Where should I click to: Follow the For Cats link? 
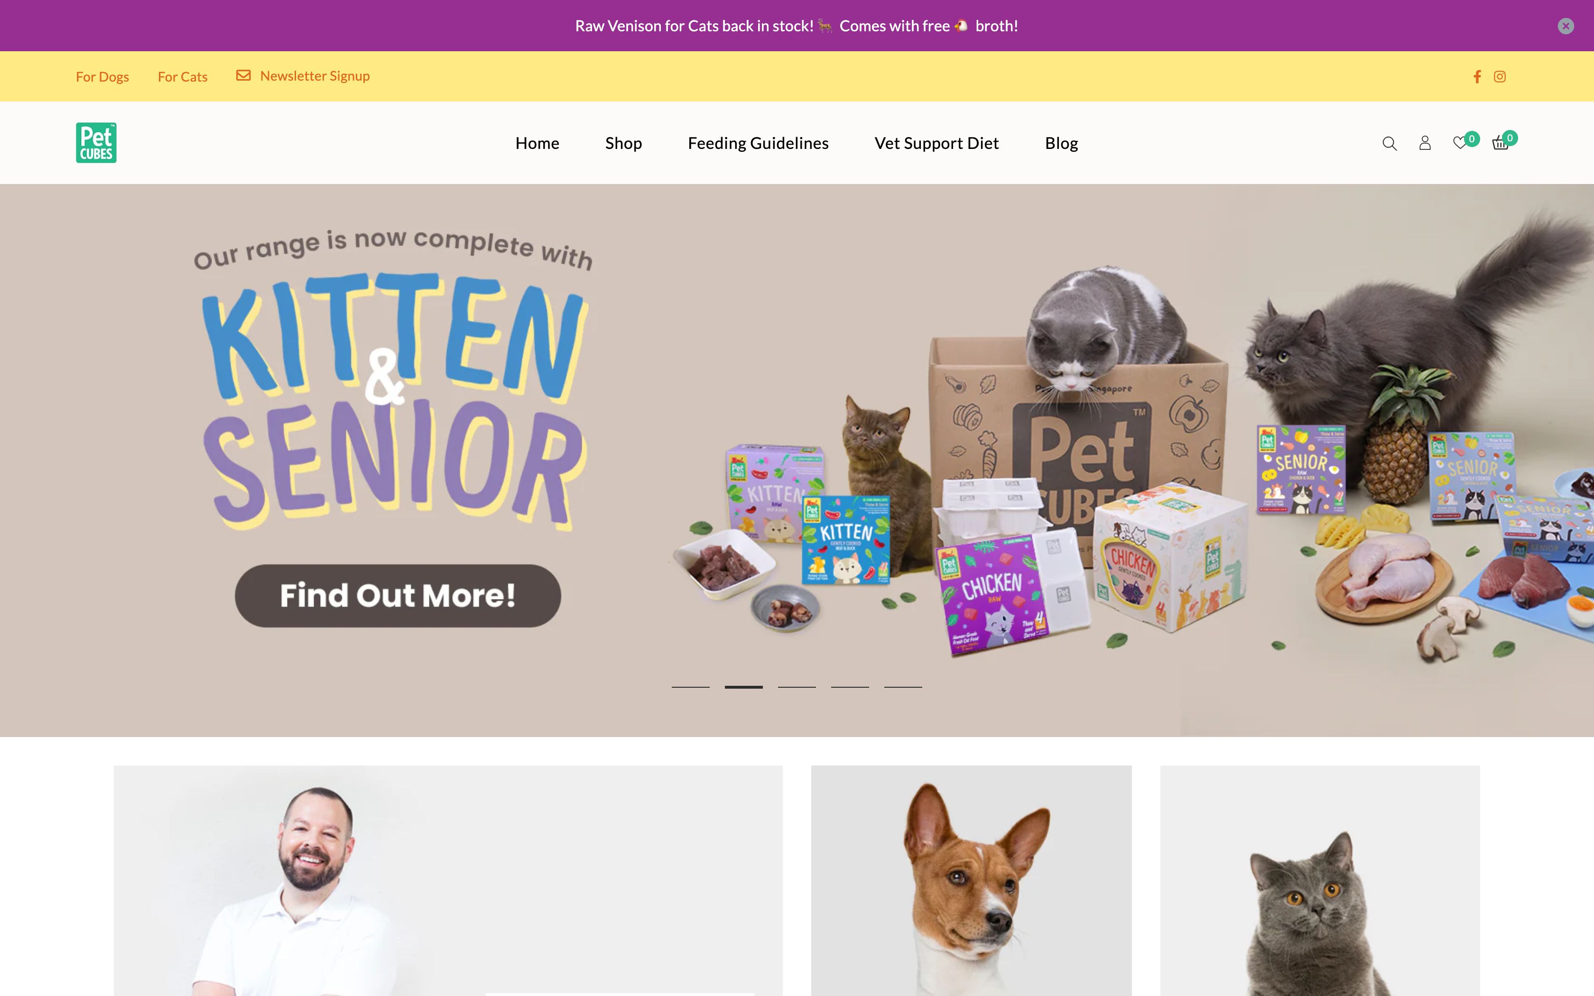click(x=183, y=76)
